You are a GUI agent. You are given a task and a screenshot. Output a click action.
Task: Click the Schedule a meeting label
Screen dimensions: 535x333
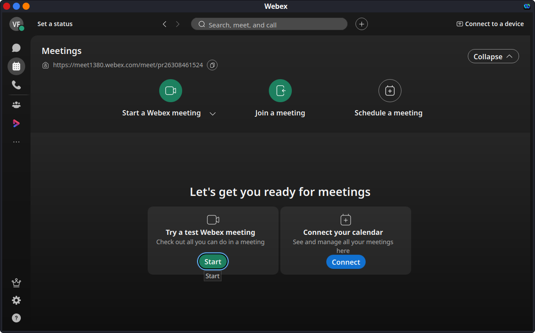click(x=388, y=113)
